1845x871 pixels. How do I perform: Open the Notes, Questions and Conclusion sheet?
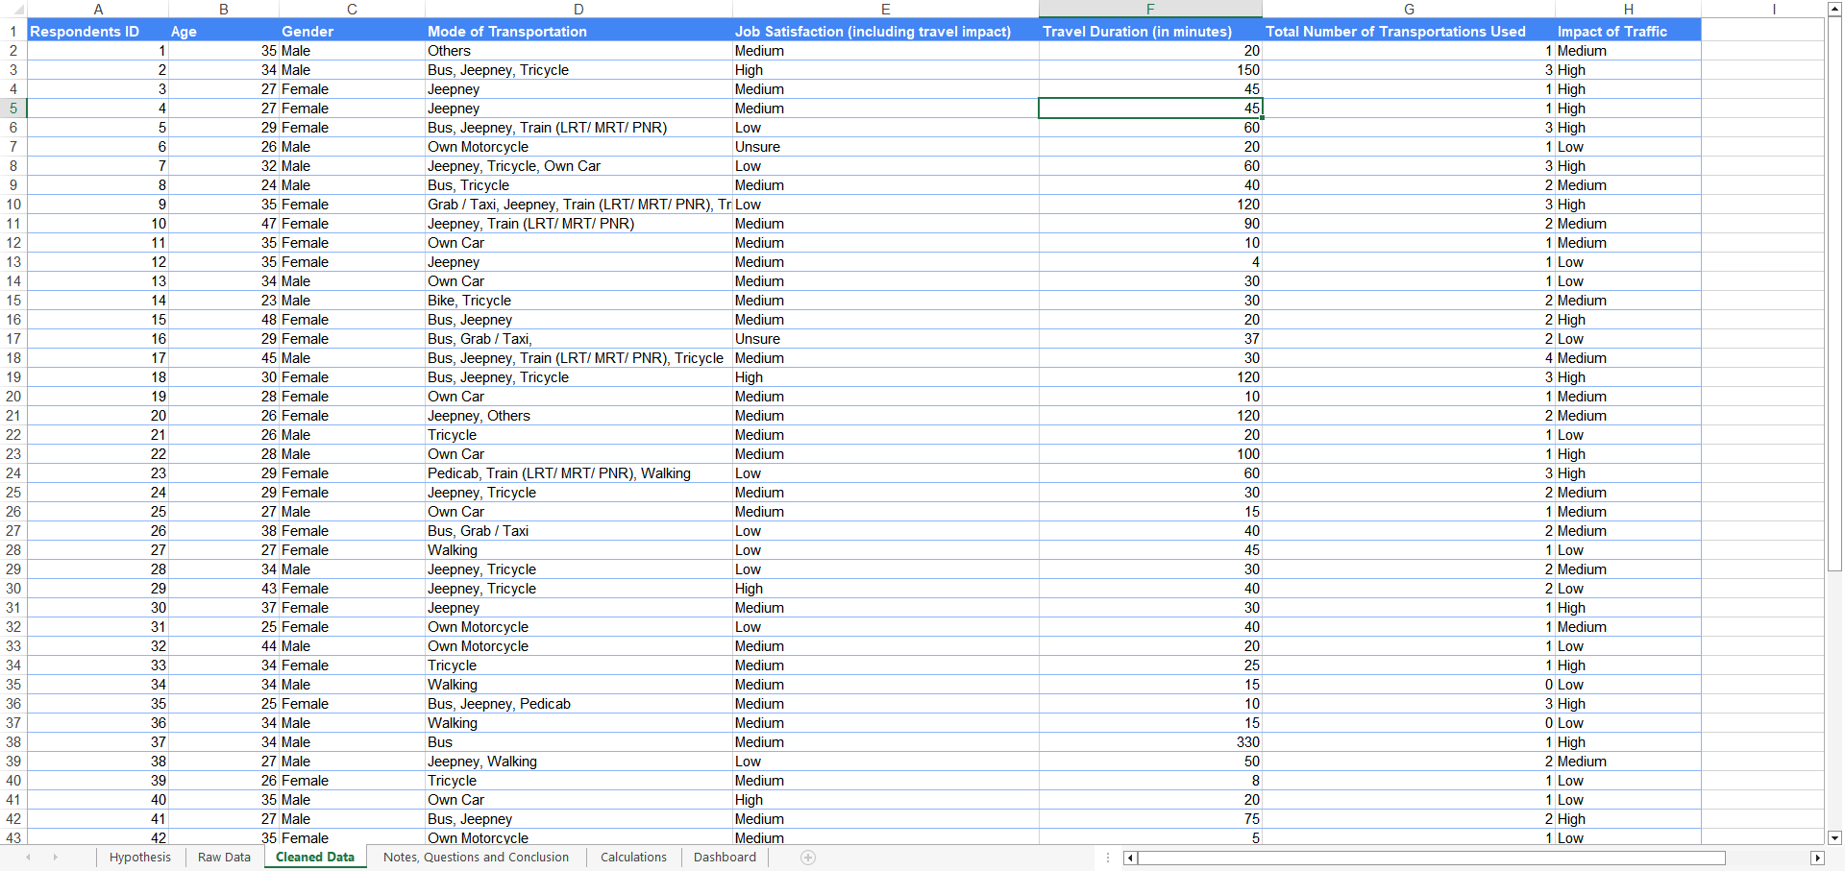[476, 858]
